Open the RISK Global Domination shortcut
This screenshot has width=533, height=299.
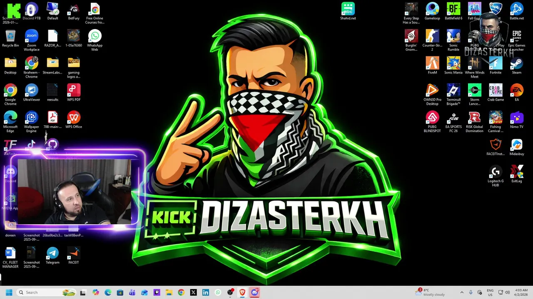click(x=474, y=122)
